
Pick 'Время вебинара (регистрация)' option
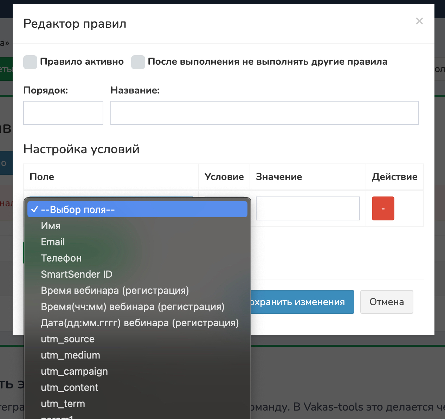point(115,290)
